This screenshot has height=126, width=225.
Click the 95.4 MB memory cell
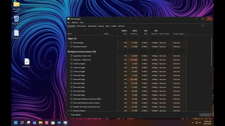coord(133,60)
